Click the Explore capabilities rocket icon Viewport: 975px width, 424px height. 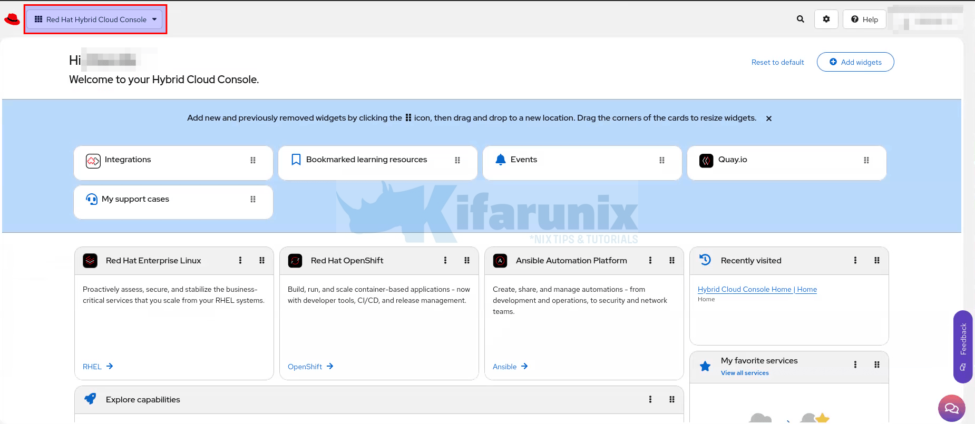click(91, 399)
